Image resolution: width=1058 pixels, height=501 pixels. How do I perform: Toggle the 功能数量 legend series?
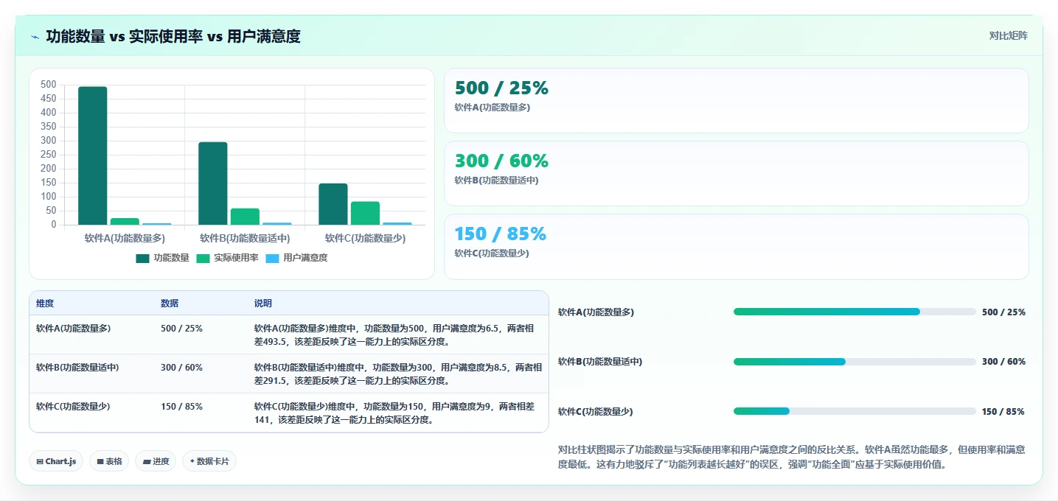coord(163,258)
